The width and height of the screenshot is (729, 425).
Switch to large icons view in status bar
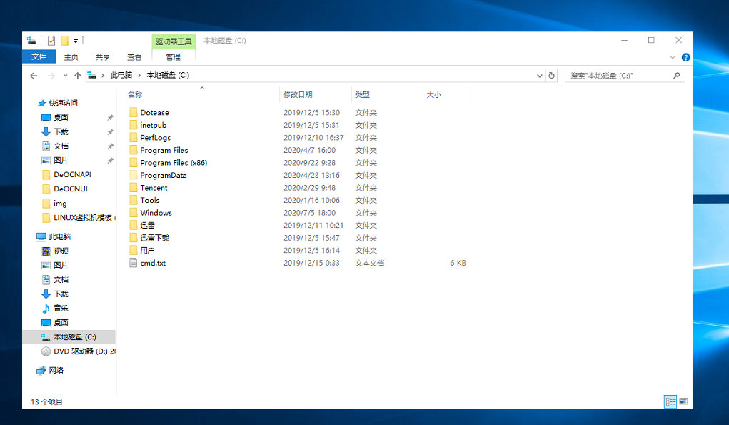[x=683, y=402]
